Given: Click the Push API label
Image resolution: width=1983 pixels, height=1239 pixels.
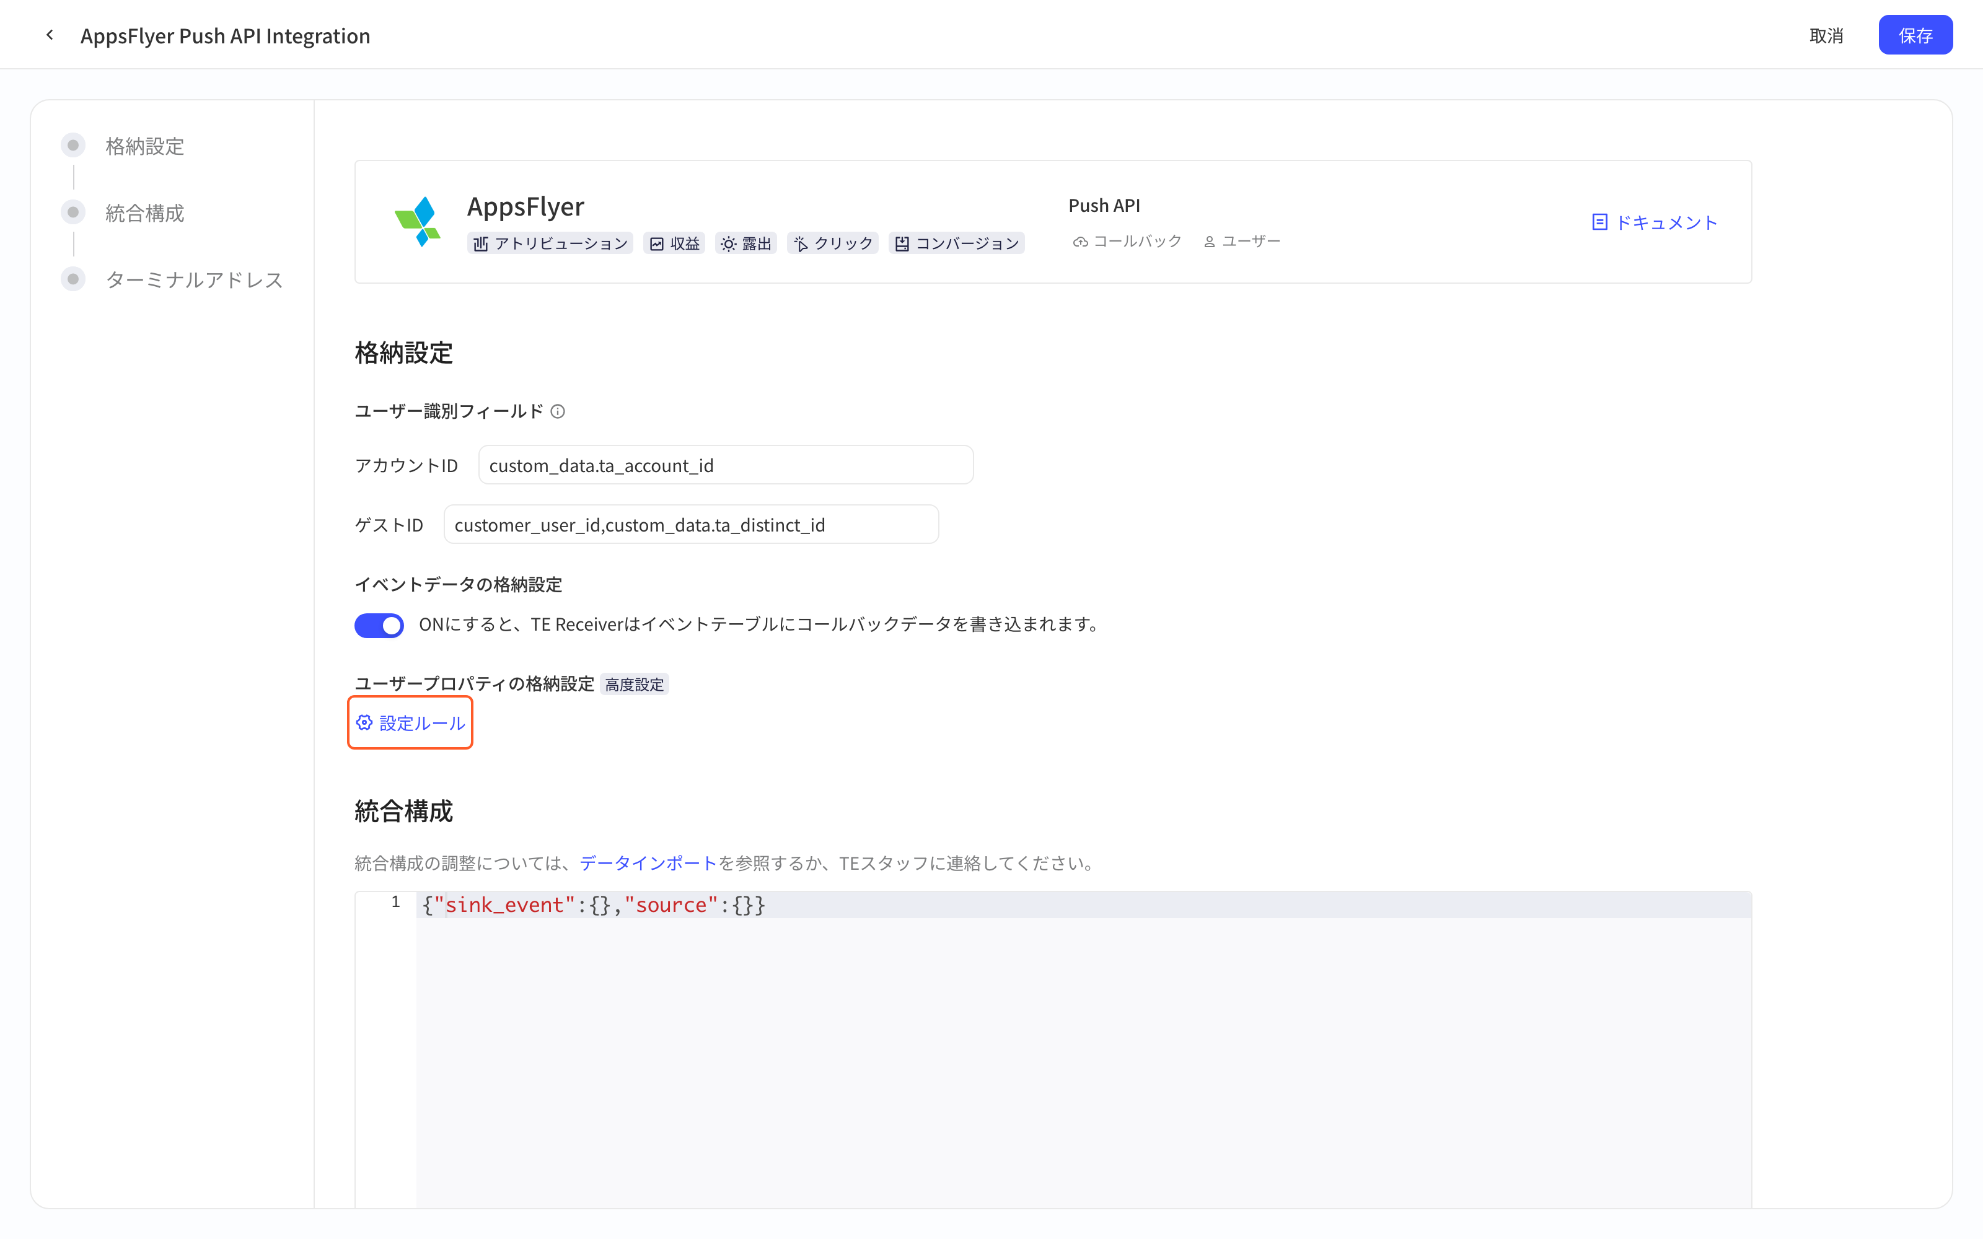Looking at the screenshot, I should coord(1104,206).
